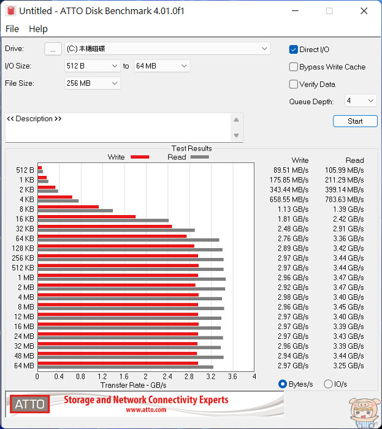Open the I/O Size start dropdown 512 B

(93, 66)
